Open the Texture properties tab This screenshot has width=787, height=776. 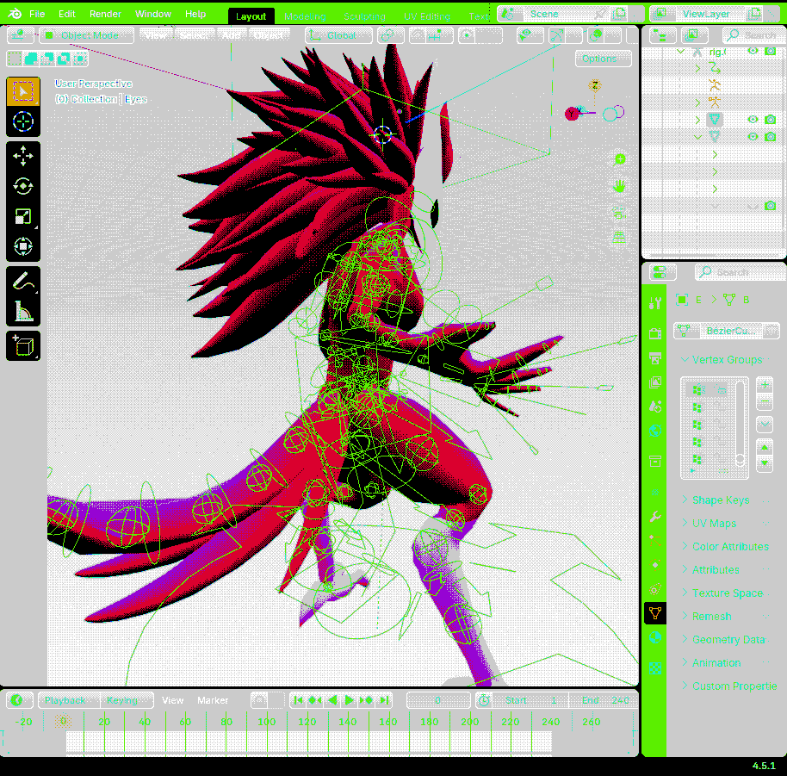pyautogui.click(x=655, y=668)
